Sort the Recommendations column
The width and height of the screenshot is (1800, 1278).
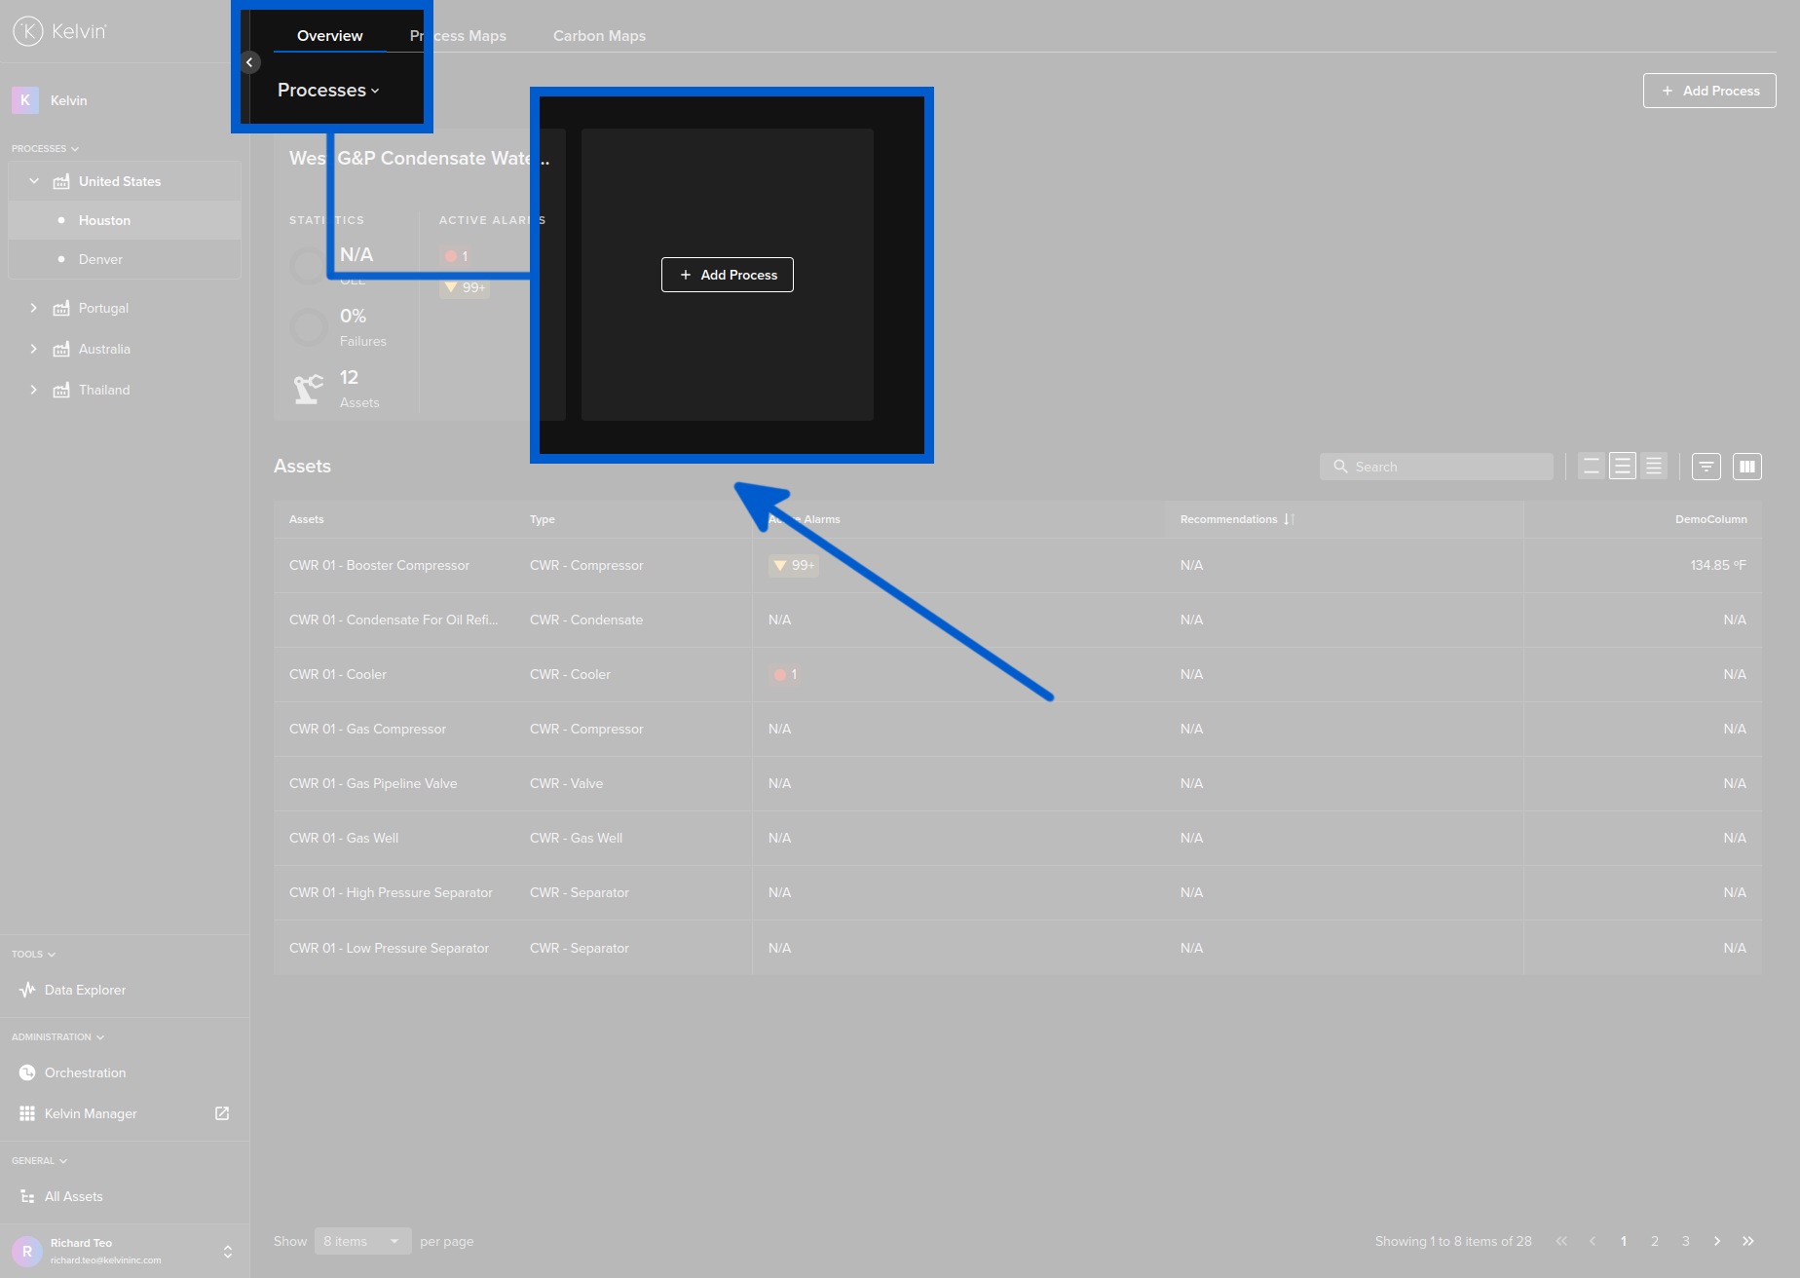(x=1288, y=519)
